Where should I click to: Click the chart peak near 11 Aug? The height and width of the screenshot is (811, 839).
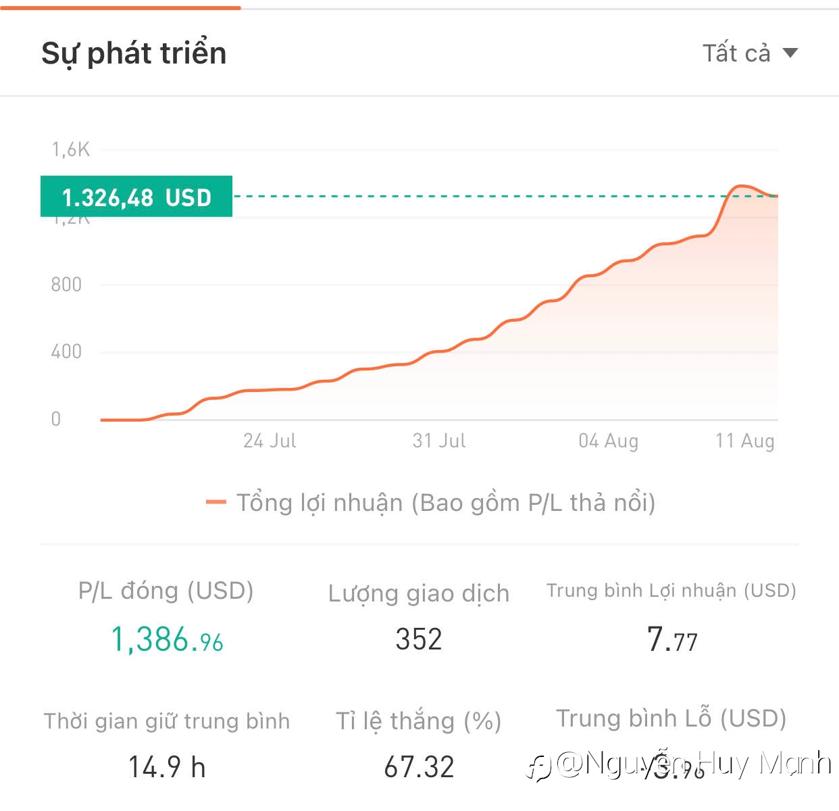click(x=740, y=186)
